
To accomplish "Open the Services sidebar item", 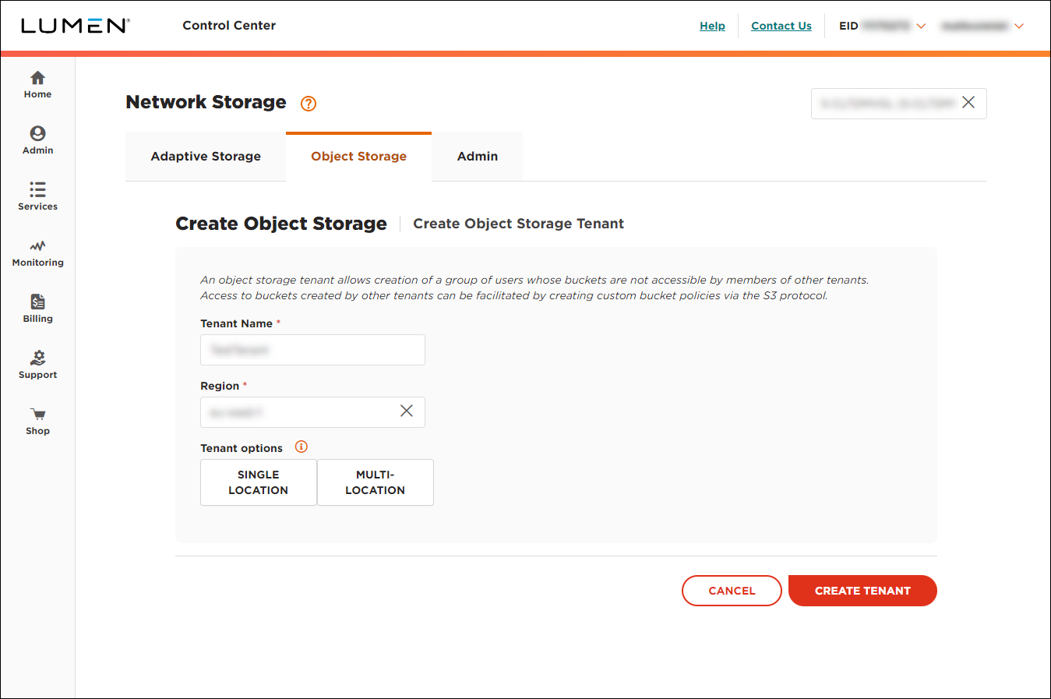I will coord(37,196).
